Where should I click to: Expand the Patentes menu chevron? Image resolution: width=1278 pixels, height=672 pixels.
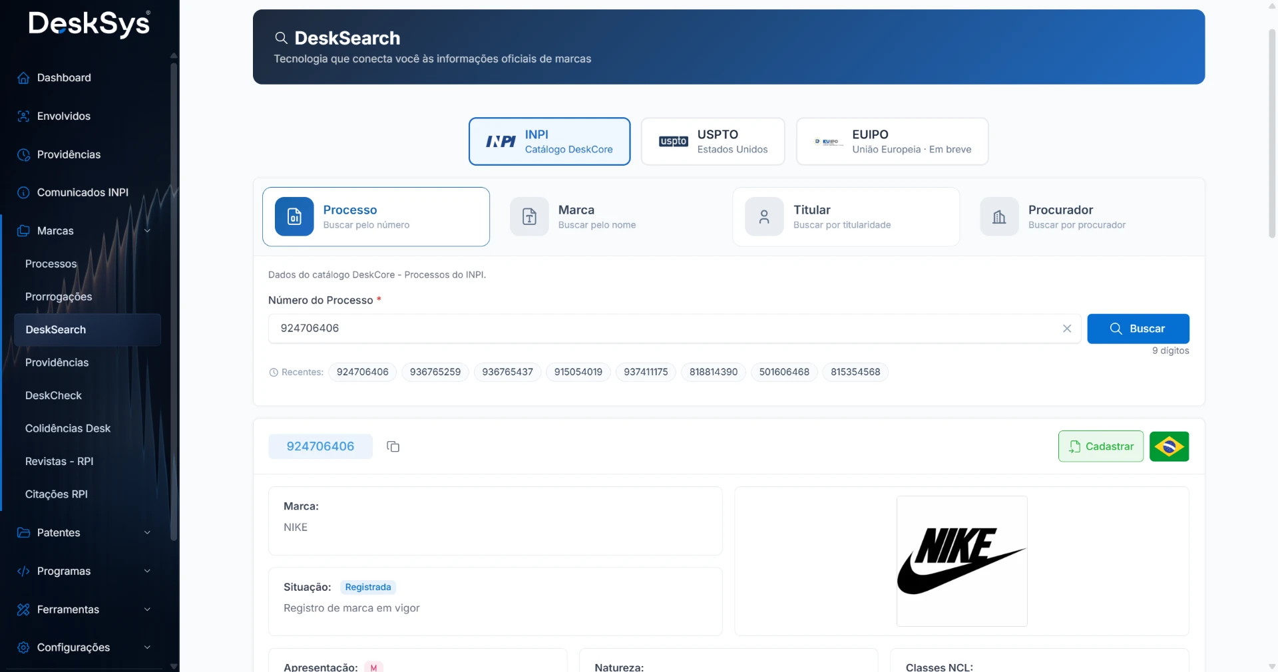pyautogui.click(x=147, y=533)
